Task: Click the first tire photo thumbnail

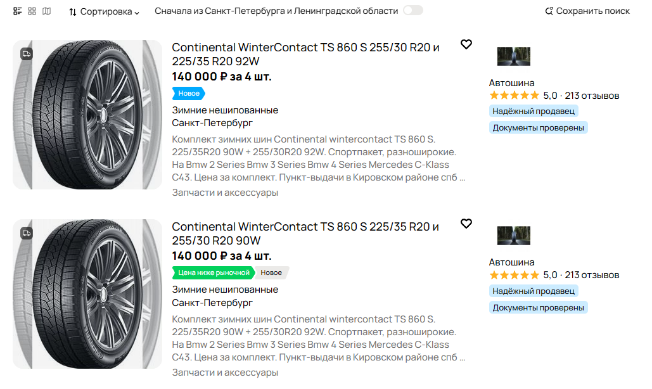Action: [87, 115]
